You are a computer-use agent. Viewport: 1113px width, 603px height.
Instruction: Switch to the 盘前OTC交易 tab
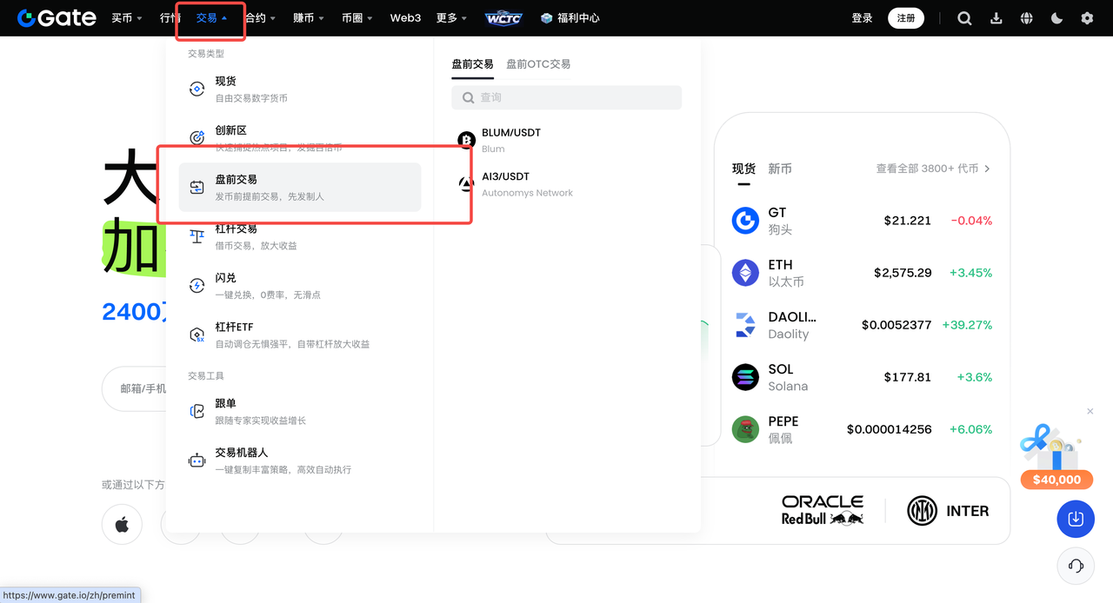[x=539, y=63]
